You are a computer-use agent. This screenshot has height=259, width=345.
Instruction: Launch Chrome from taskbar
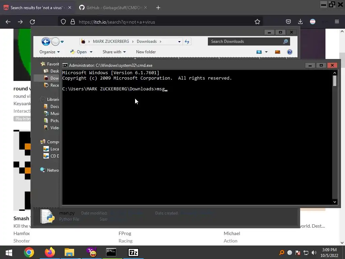[29, 252]
